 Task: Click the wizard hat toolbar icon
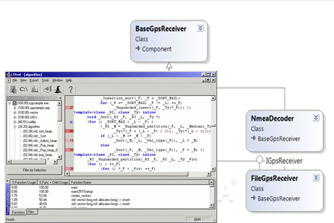coord(57,89)
